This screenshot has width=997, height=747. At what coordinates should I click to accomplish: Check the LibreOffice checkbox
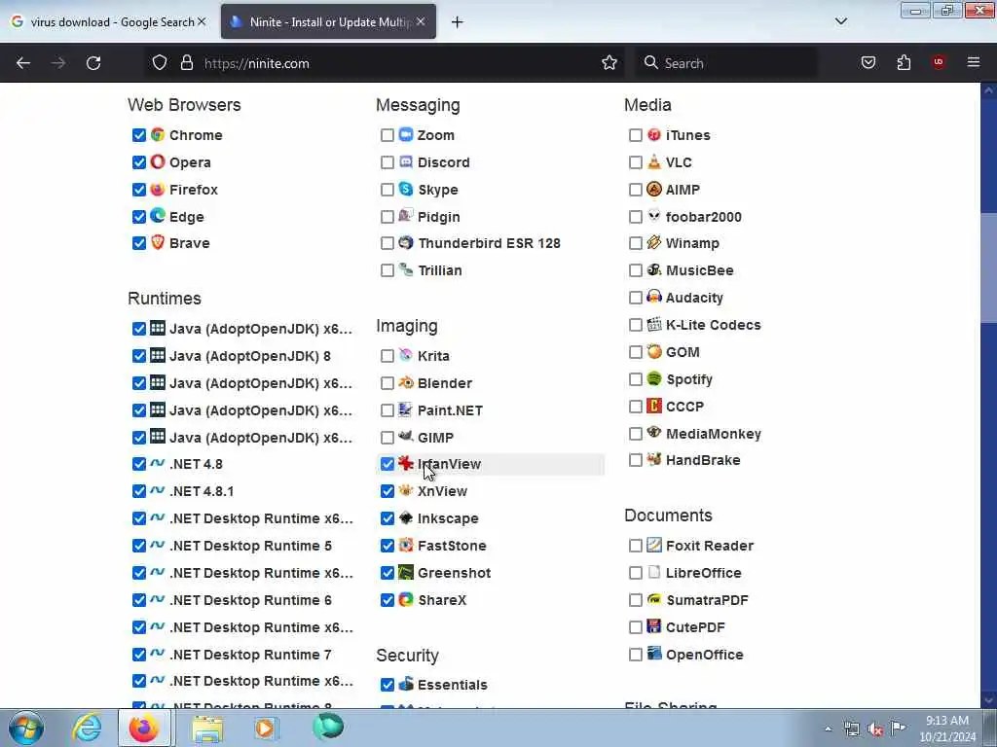(x=635, y=573)
